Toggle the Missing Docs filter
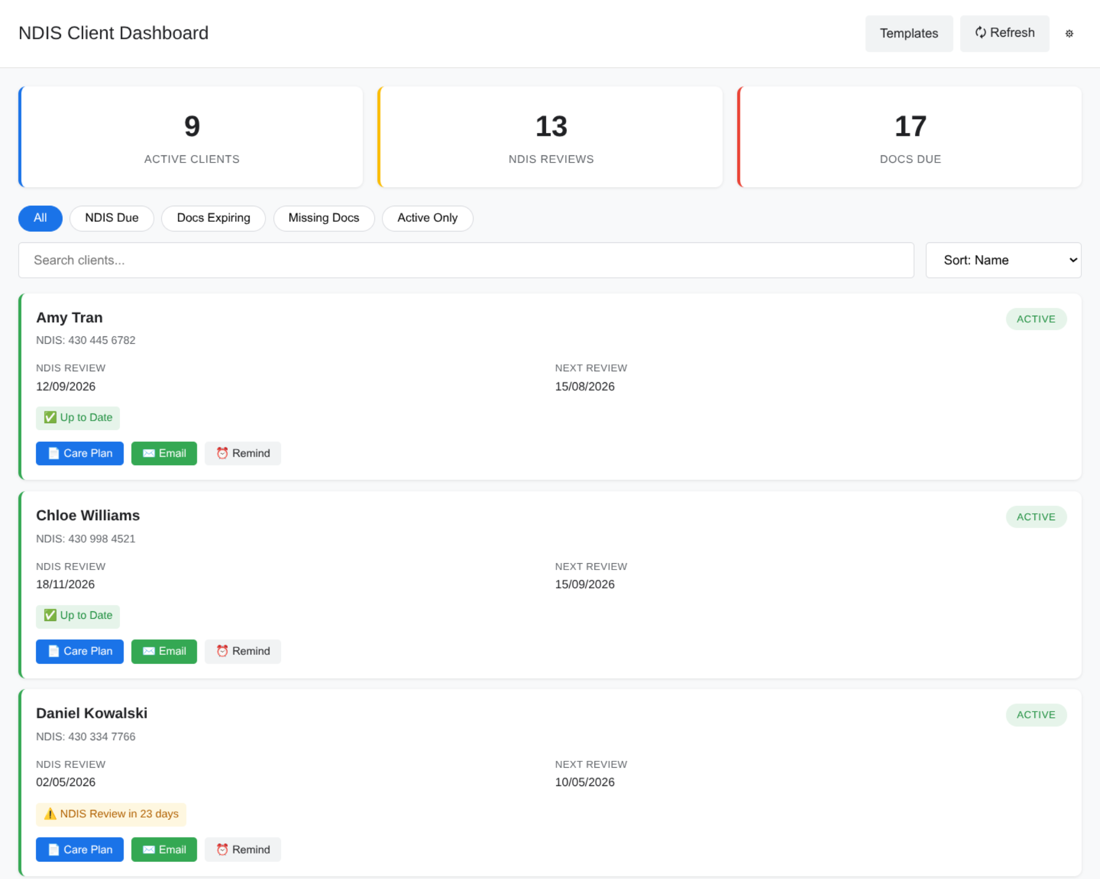The image size is (1100, 879). coord(324,218)
